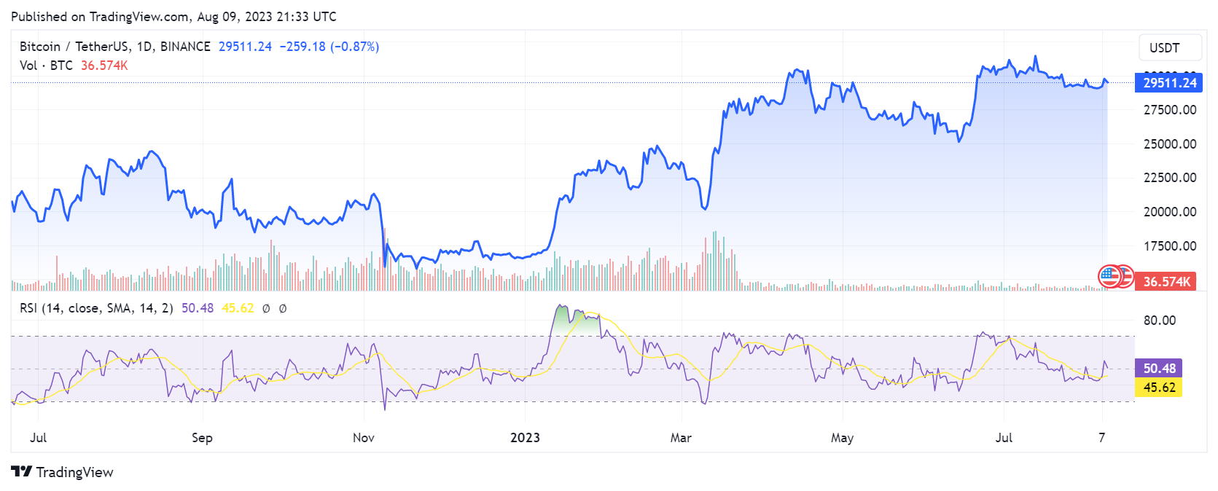This screenshot has width=1218, height=491.
Task: Click the TradingView logo icon at the bottom
Action: click(22, 472)
